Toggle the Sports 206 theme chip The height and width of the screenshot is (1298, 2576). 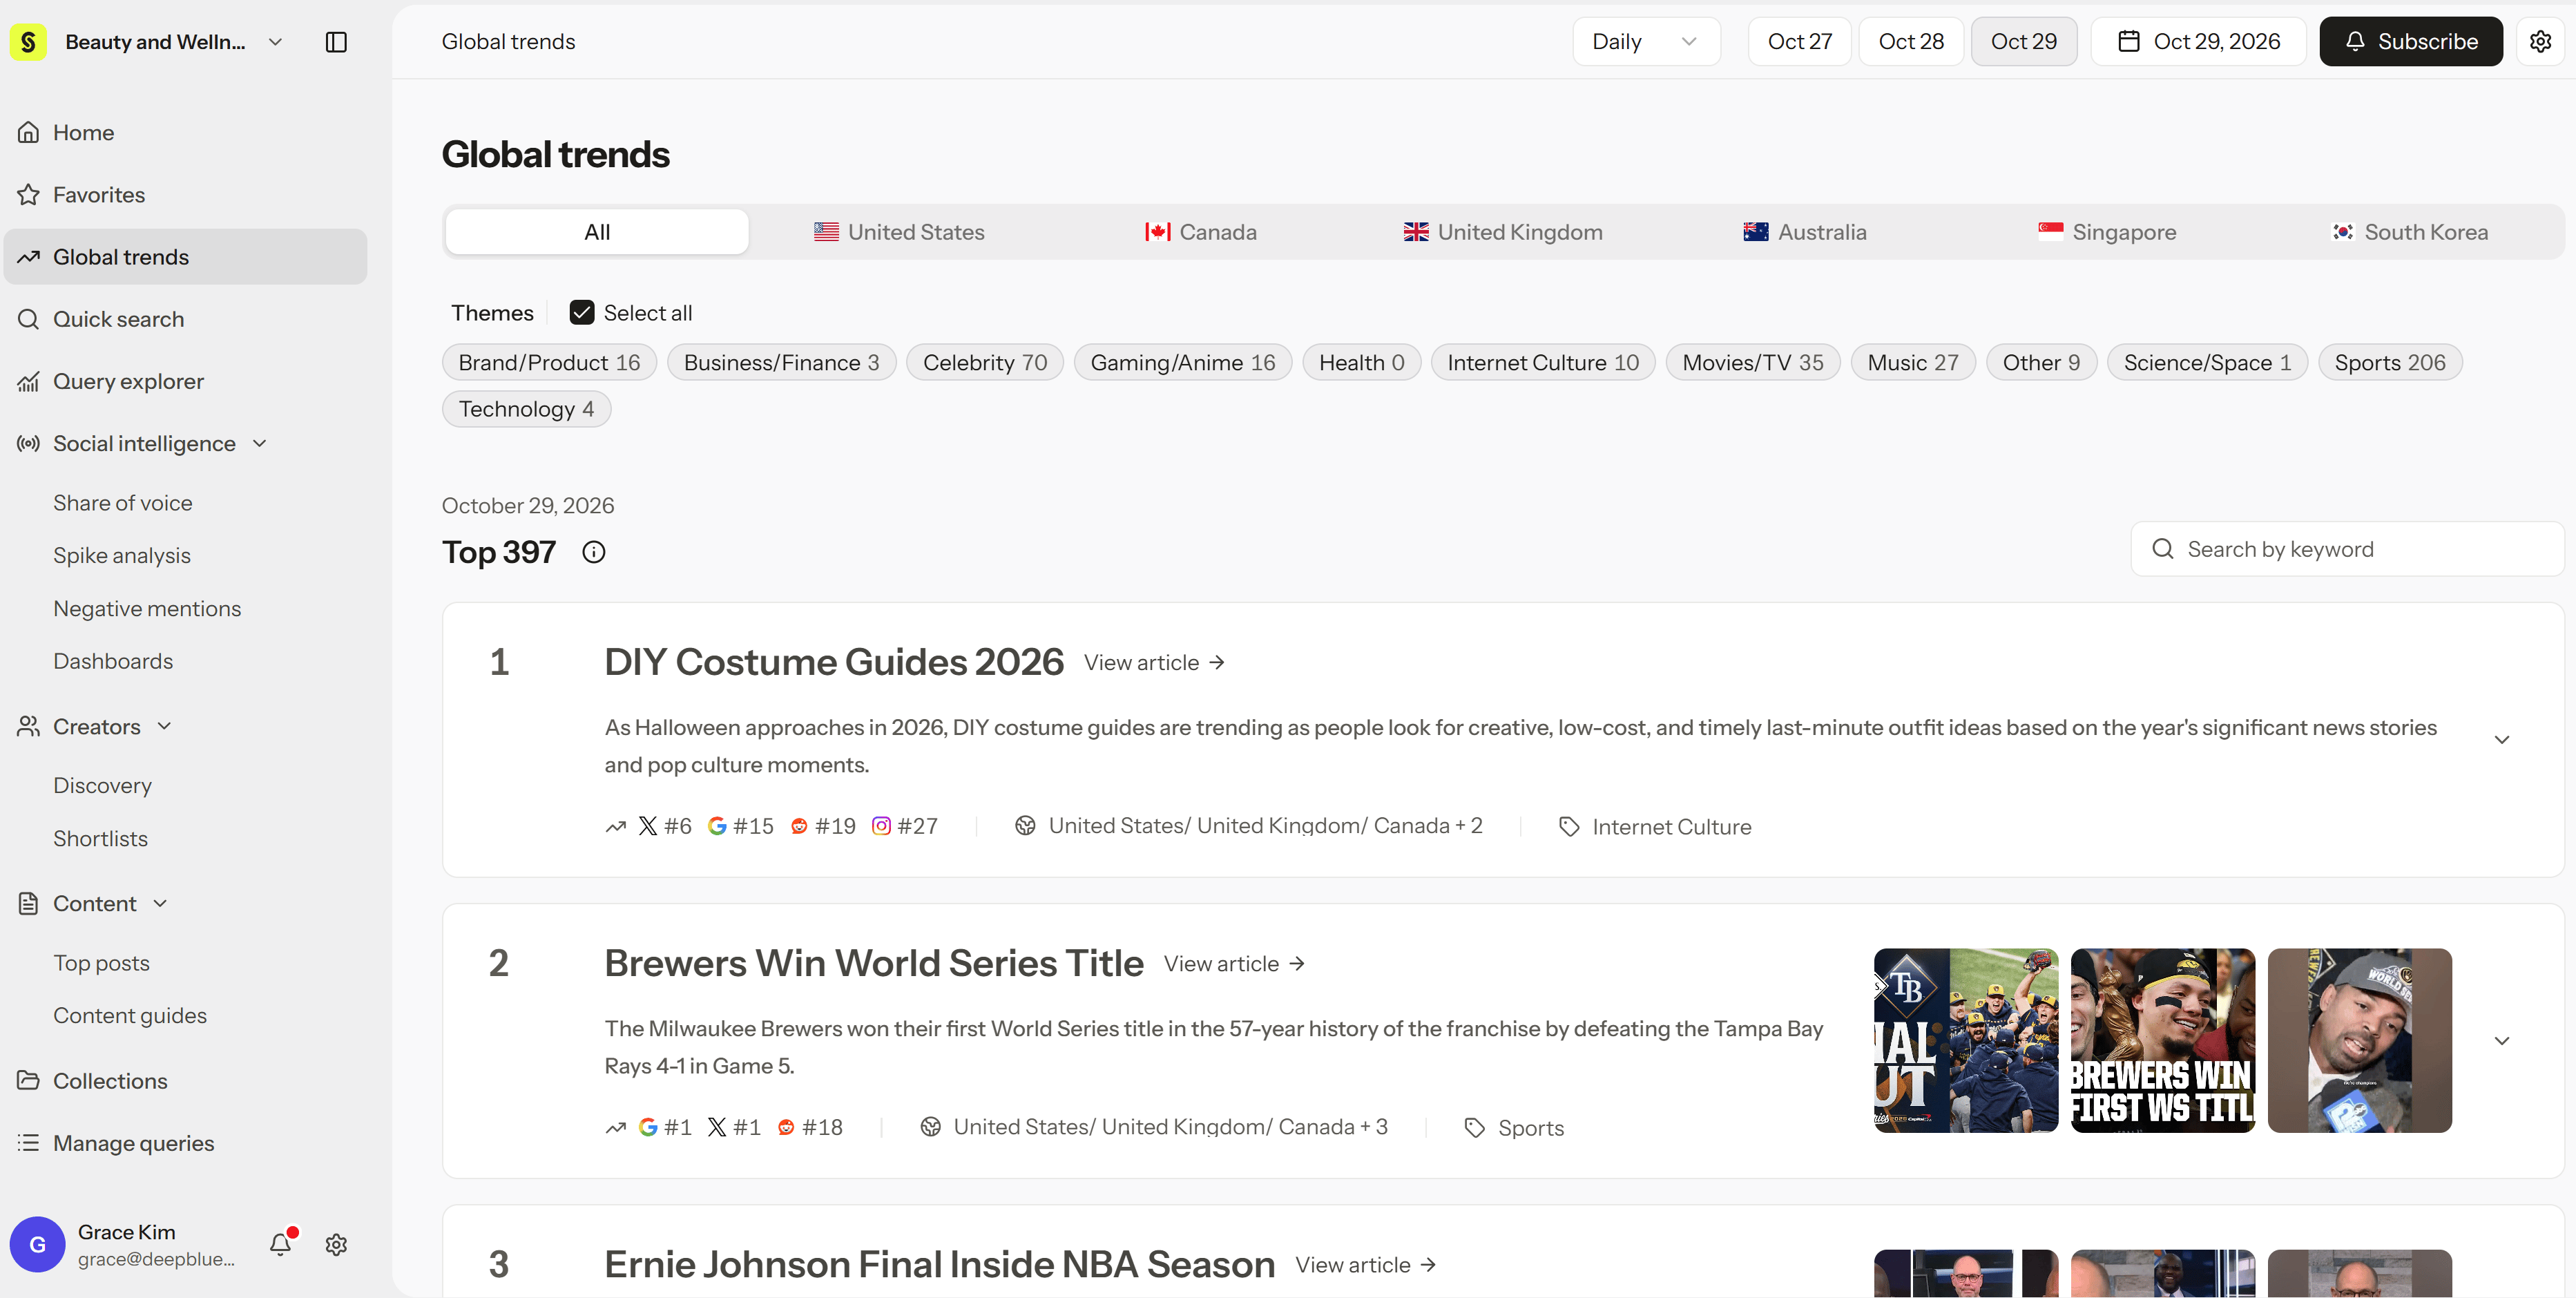coord(2389,362)
